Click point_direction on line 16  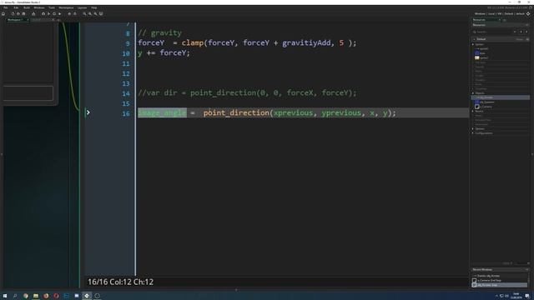[x=236, y=113]
